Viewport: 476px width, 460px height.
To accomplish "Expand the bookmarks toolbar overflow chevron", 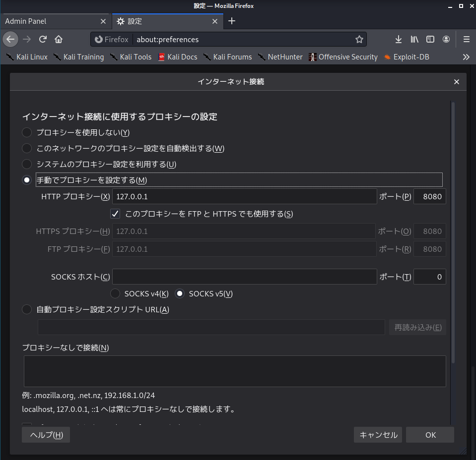I will click(466, 57).
